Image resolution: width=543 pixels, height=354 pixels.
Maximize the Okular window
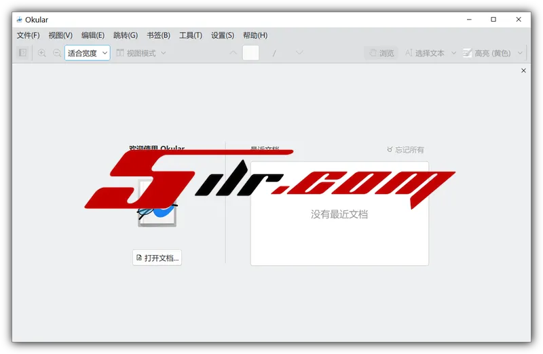point(493,20)
